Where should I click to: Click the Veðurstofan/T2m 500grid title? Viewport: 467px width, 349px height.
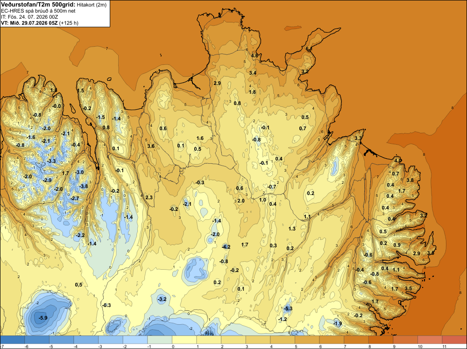[x=38, y=5]
